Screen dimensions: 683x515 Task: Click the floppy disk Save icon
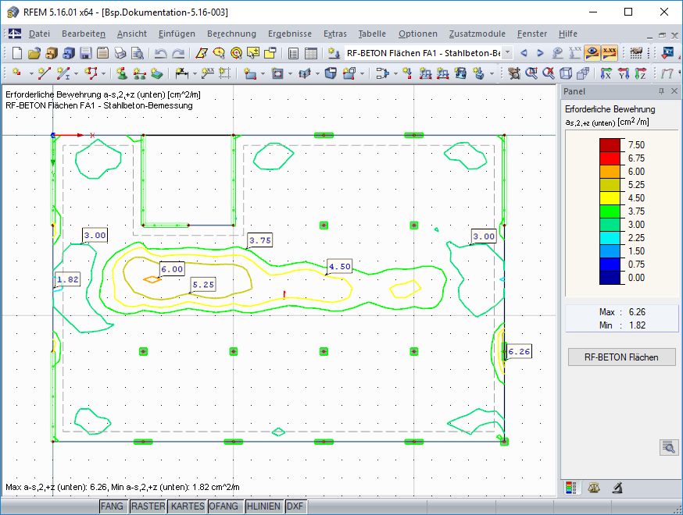[x=86, y=53]
